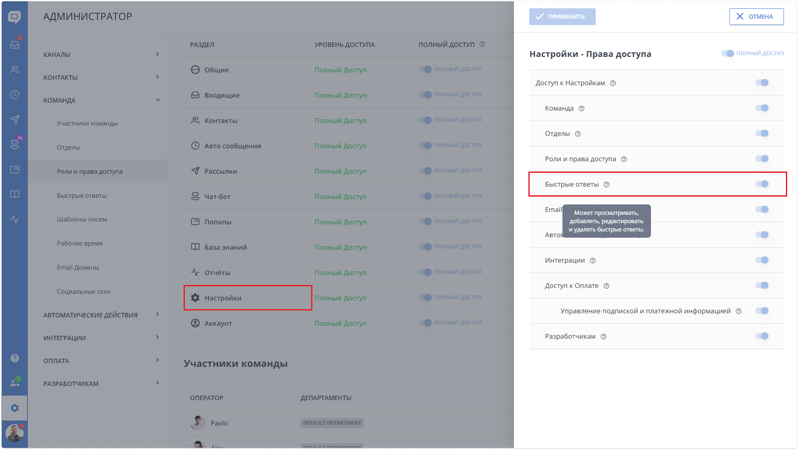798x450 pixels.
Task: Open the AI chatbot sidebar icon
Action: tap(15, 144)
